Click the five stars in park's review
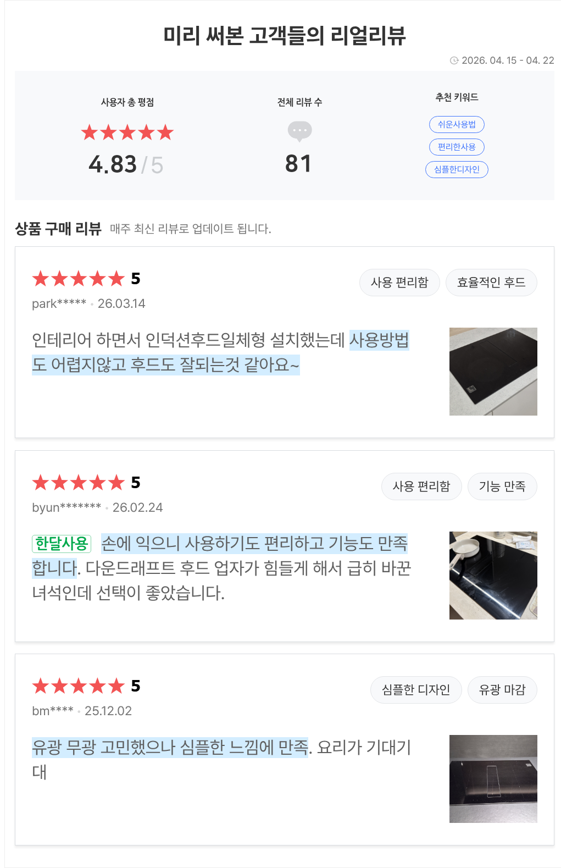 (78, 279)
